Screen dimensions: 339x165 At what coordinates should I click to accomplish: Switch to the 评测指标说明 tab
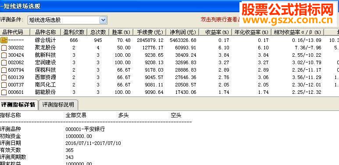58,105
